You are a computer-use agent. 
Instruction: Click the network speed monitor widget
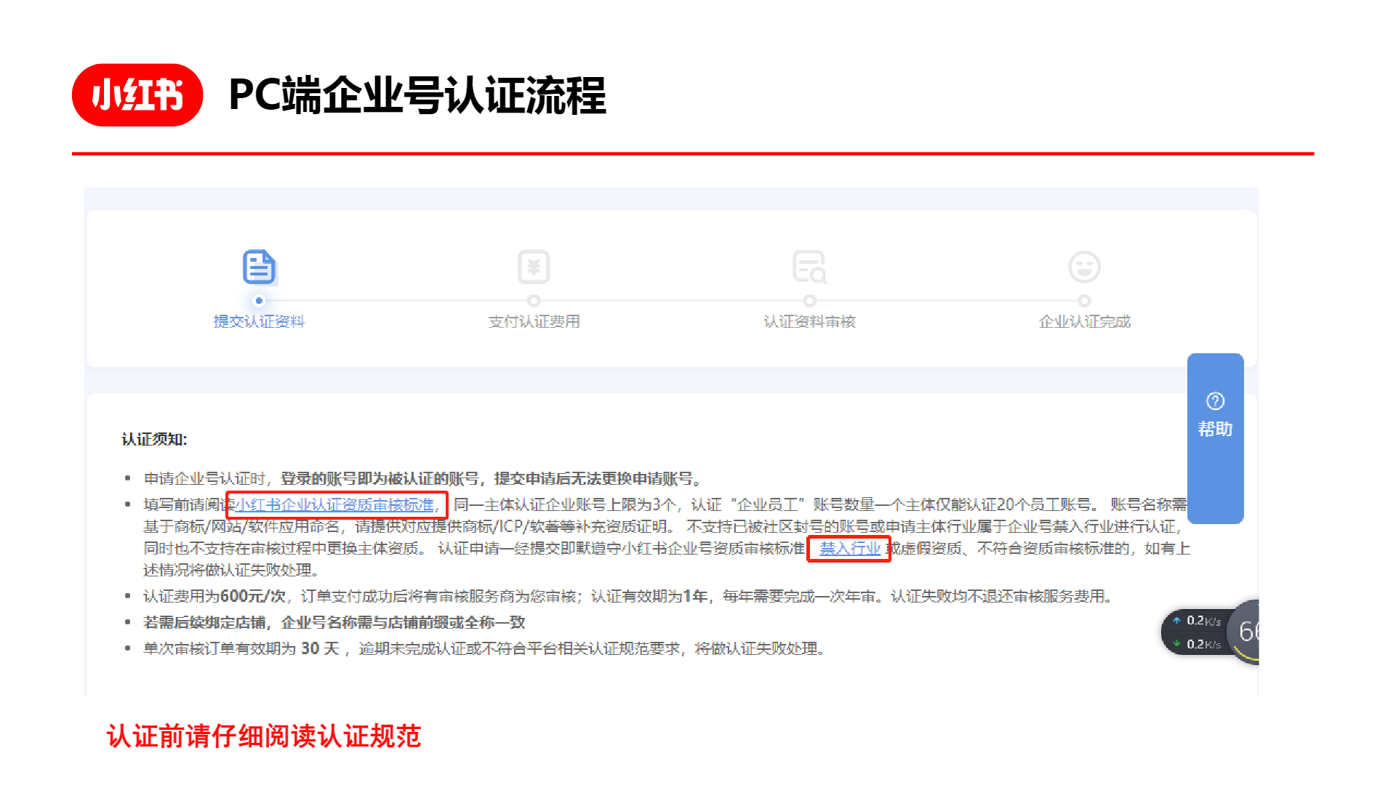click(1195, 632)
